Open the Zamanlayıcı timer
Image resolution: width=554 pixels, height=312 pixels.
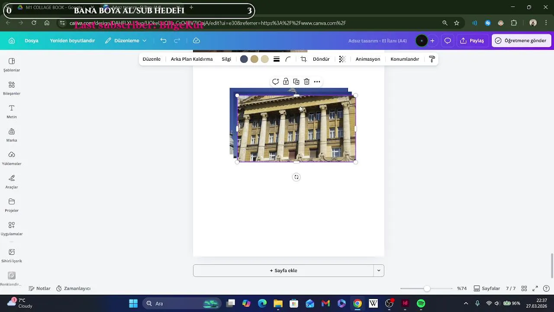click(73, 289)
